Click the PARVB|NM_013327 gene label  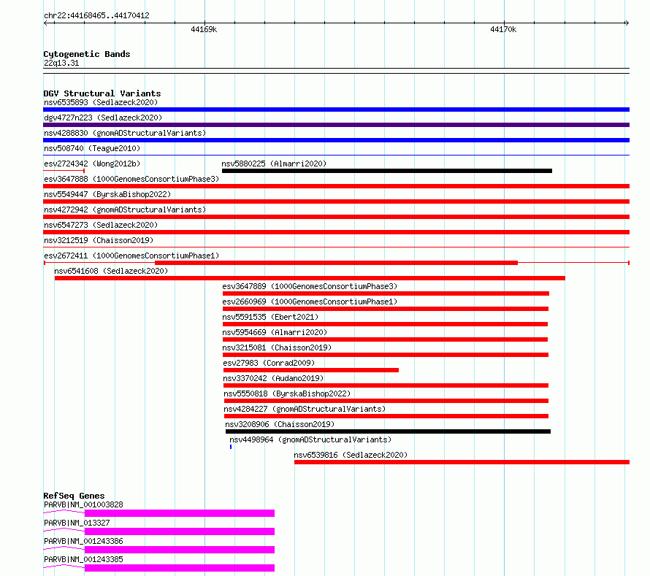pyautogui.click(x=77, y=523)
